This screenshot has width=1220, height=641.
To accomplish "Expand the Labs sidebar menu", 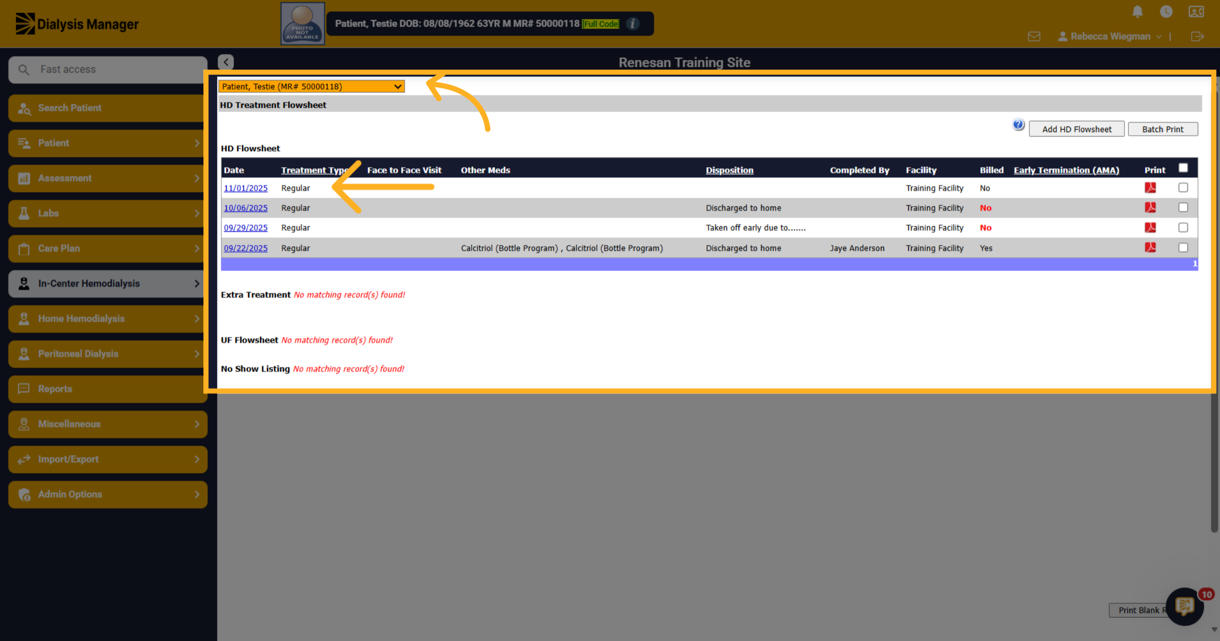I will 108,213.
